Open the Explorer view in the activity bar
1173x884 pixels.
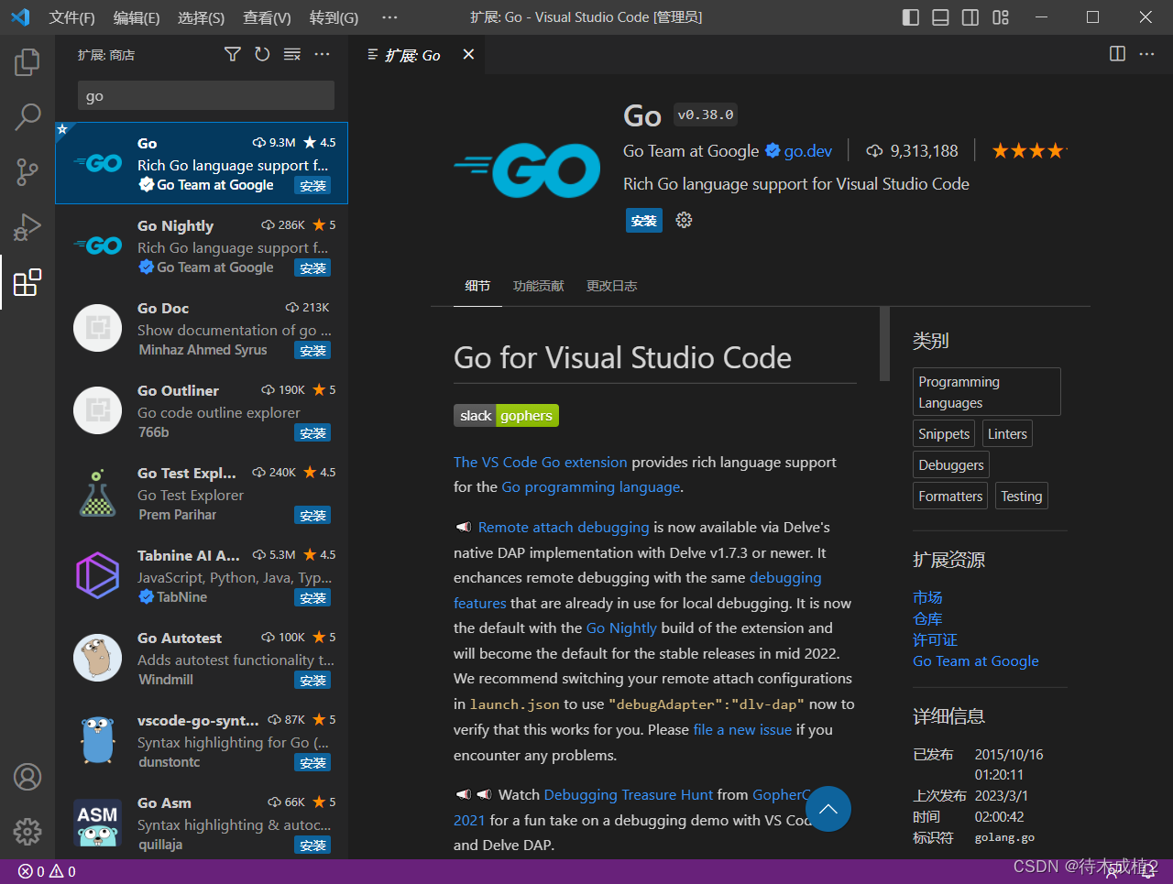pyautogui.click(x=27, y=62)
